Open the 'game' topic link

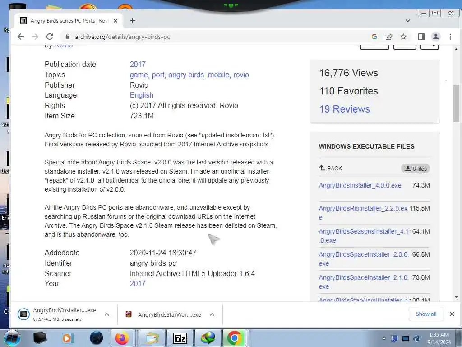[139, 75]
